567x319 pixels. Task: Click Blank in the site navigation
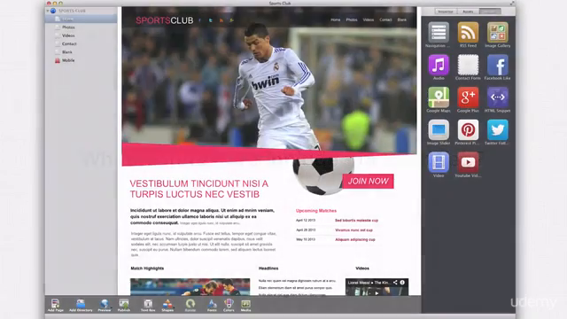pyautogui.click(x=401, y=19)
